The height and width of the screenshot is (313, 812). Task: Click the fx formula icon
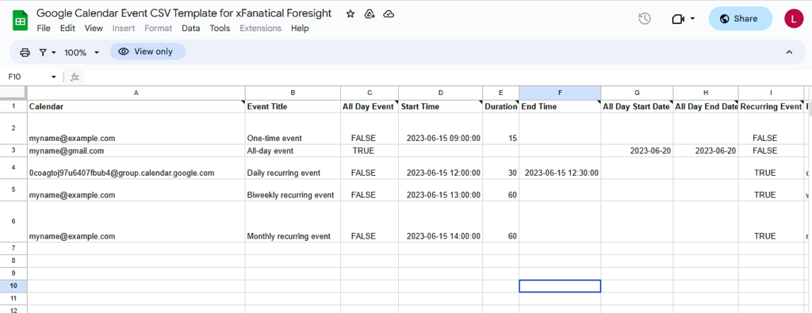[75, 77]
